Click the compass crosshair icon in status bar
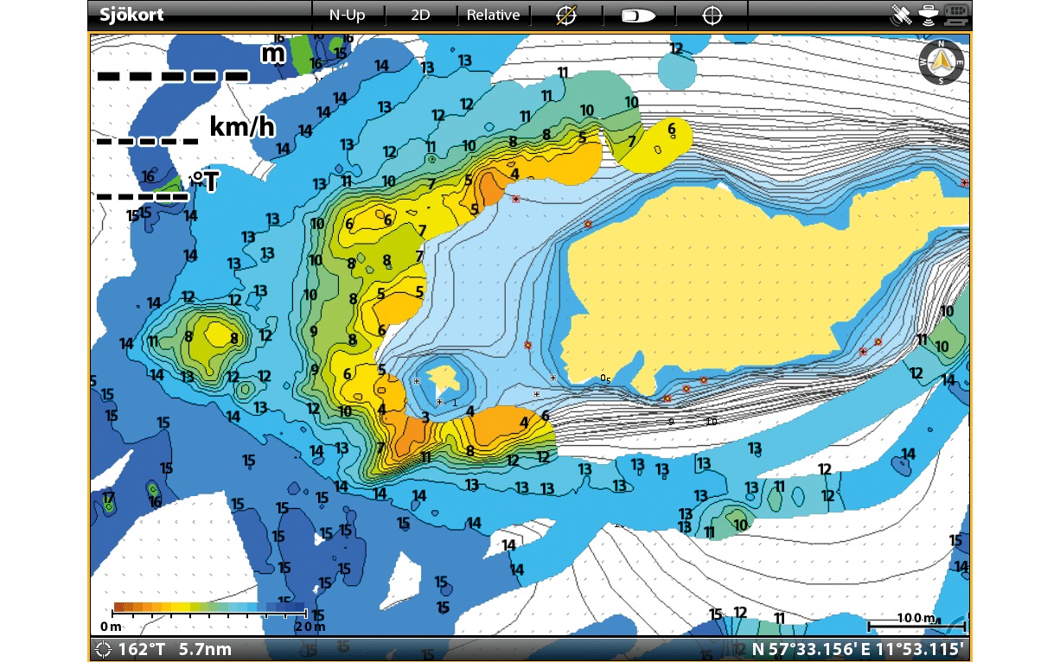Image resolution: width=1060 pixels, height=662 pixels. click(103, 649)
